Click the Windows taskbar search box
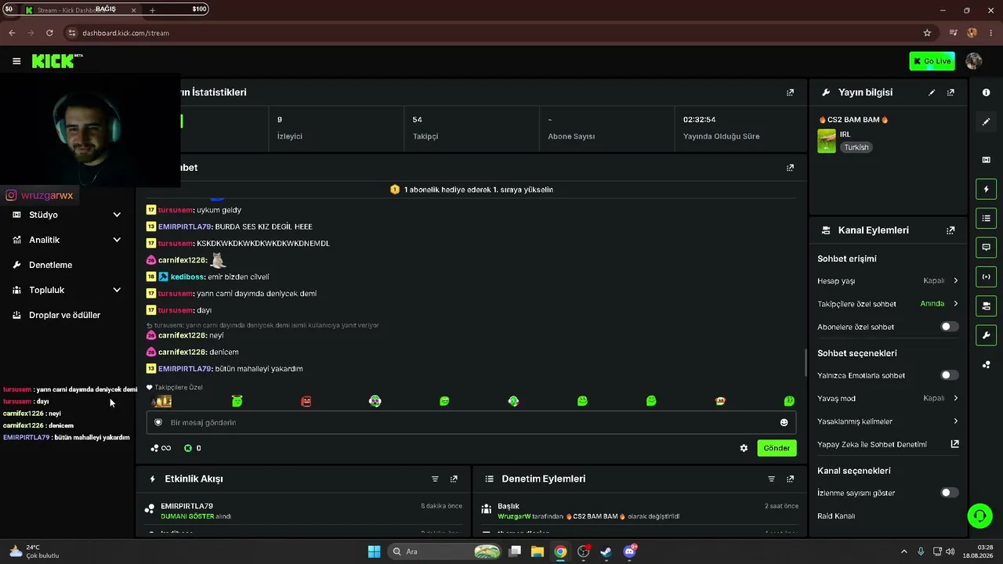 (x=446, y=551)
